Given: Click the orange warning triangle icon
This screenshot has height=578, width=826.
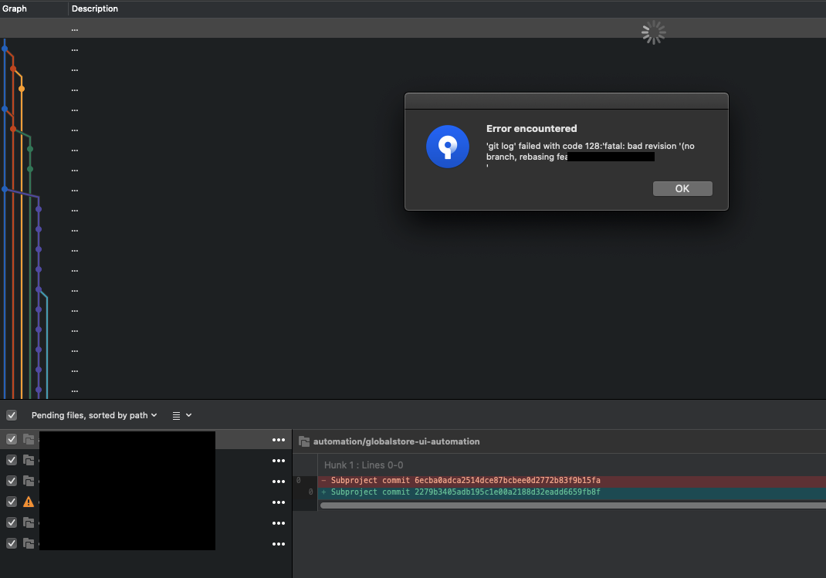Looking at the screenshot, I should [29, 502].
